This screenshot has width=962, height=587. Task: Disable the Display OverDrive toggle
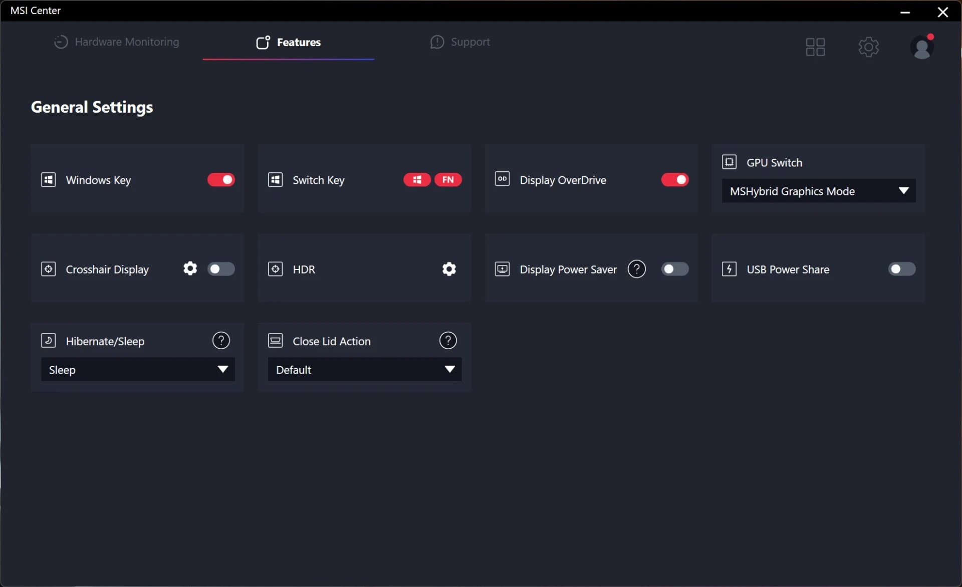(675, 180)
